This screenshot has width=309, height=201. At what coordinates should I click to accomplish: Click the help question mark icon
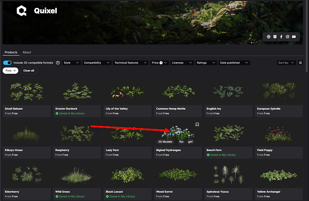[58, 63]
